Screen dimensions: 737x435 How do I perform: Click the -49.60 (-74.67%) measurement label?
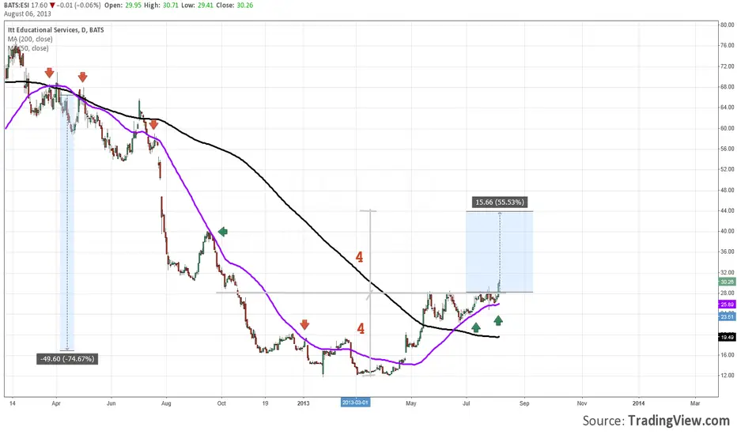point(67,359)
